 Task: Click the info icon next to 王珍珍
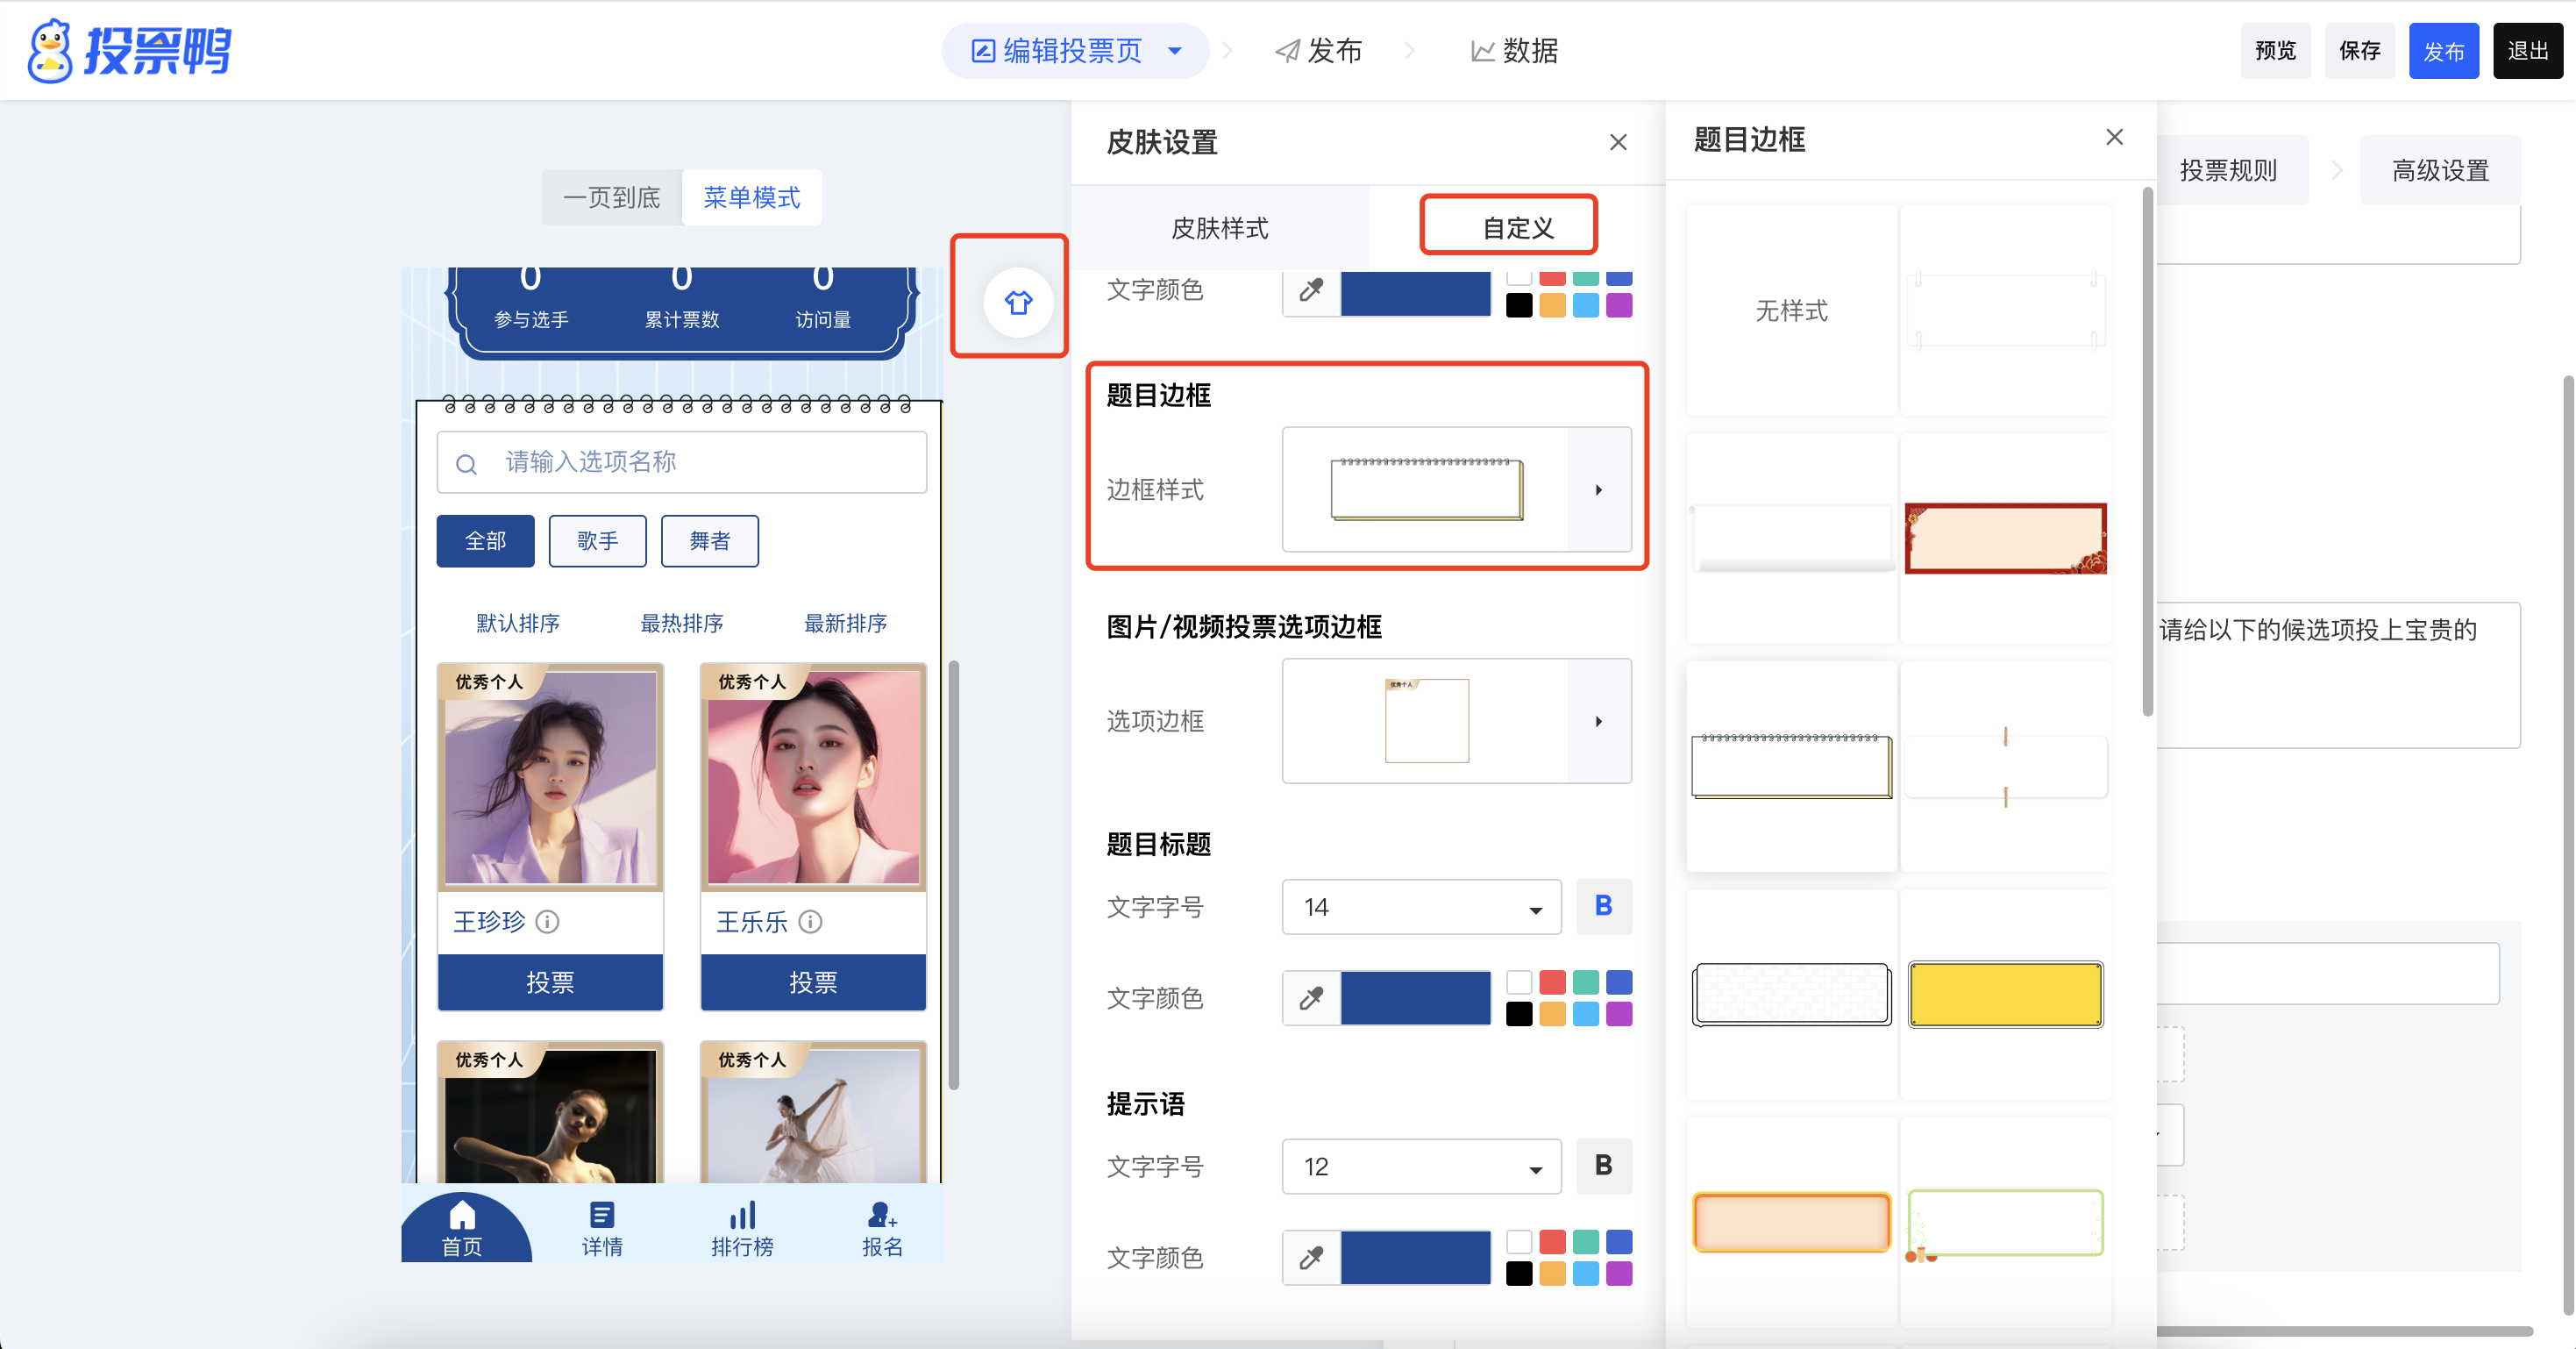coord(547,921)
